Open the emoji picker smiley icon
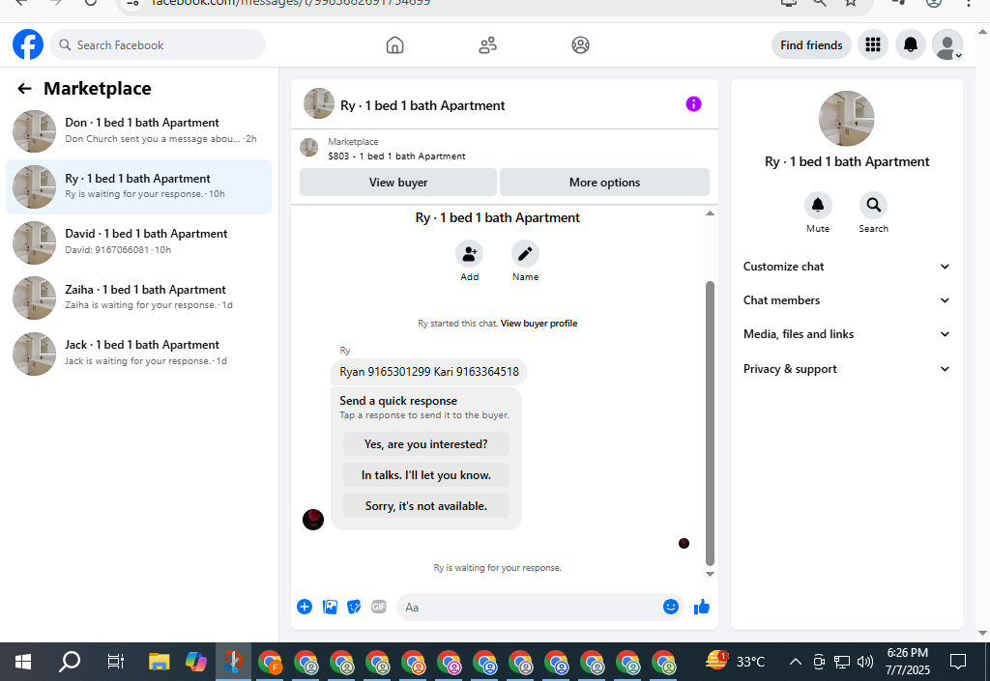 coord(671,607)
